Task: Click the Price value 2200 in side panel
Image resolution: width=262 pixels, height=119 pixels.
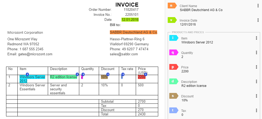Action: point(185,71)
